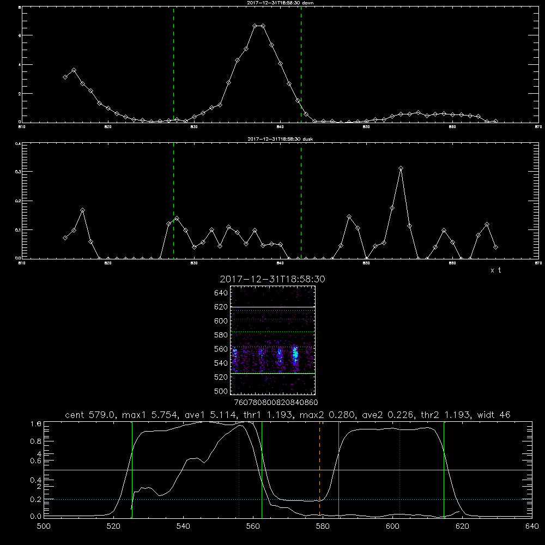The image size is (545, 545).
Task: Click the lower white horizontal line in spectrogram near 525
Action: 272,373
